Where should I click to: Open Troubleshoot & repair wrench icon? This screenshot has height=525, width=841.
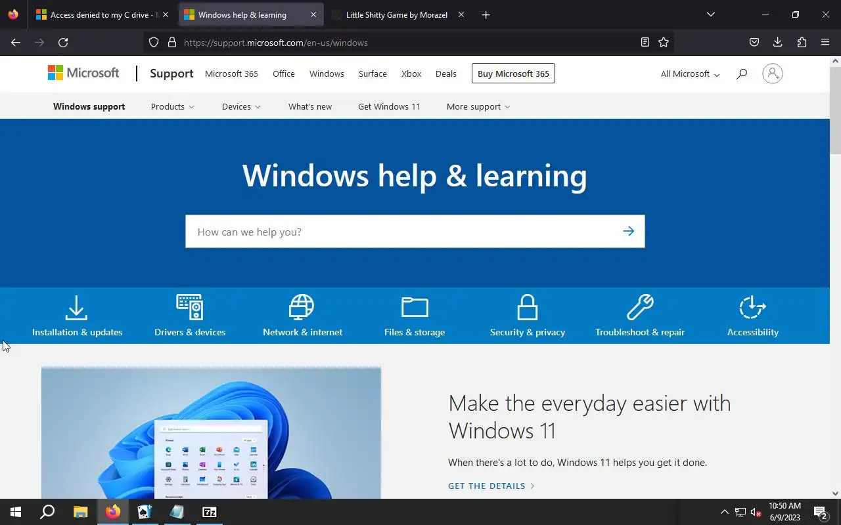pos(640,307)
